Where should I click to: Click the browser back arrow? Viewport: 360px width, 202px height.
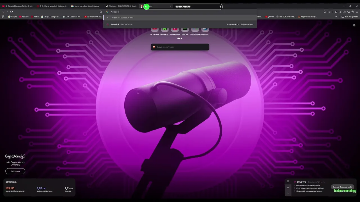[x=3, y=12]
